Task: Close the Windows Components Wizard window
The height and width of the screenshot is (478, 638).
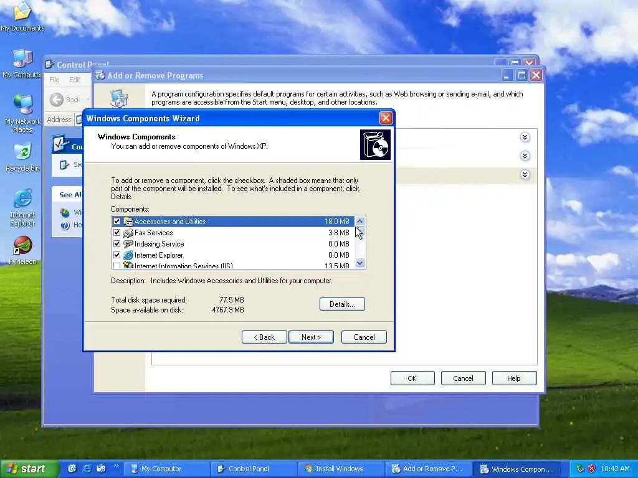Action: click(x=385, y=118)
